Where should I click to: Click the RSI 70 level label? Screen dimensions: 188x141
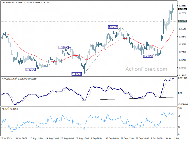coord(179,116)
